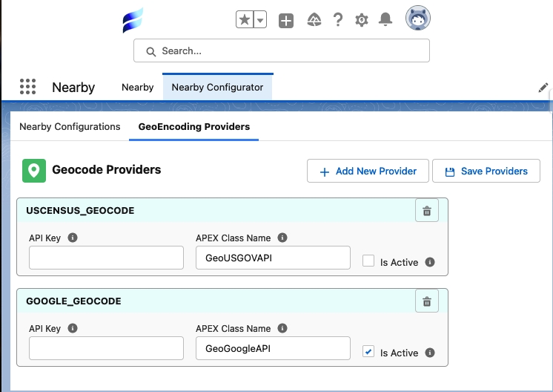
Task: Select the Nearby Configurator tab
Action: point(218,87)
